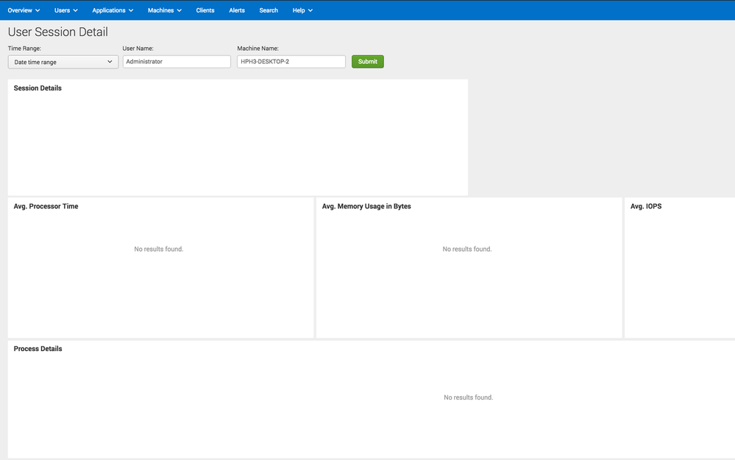
Task: Open the Alerts page
Action: pyautogui.click(x=237, y=10)
